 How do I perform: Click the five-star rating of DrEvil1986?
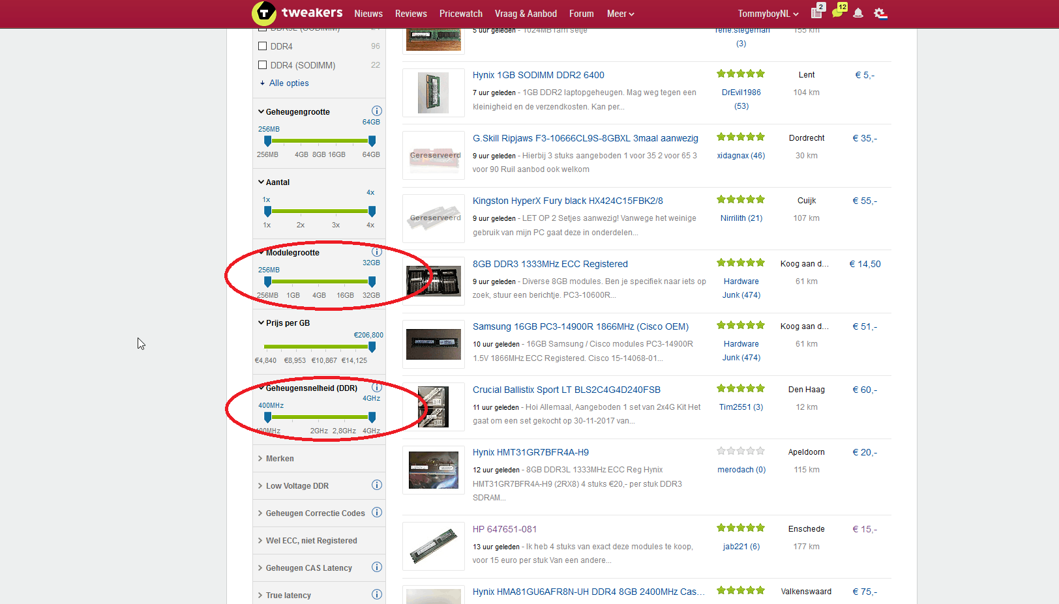[x=741, y=74]
